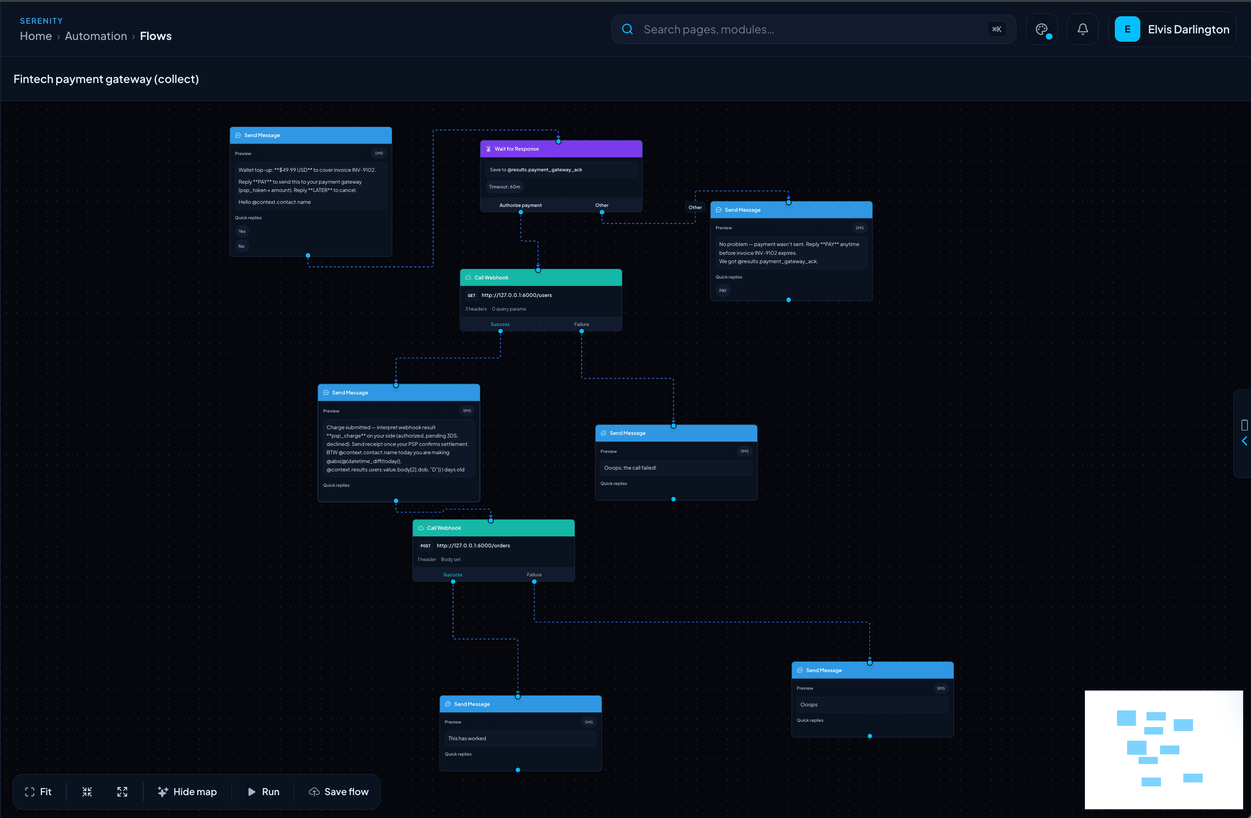Click the Body set label
The width and height of the screenshot is (1251, 818).
(451, 559)
